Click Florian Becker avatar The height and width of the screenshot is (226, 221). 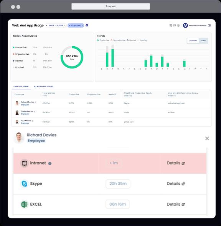17,112
